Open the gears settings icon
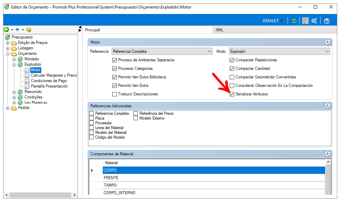The width and height of the screenshot is (341, 202). 314,21
